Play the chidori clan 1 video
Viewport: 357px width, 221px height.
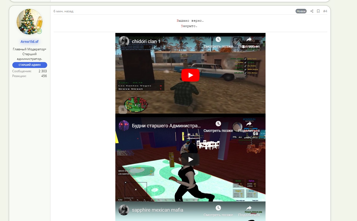tap(190, 75)
